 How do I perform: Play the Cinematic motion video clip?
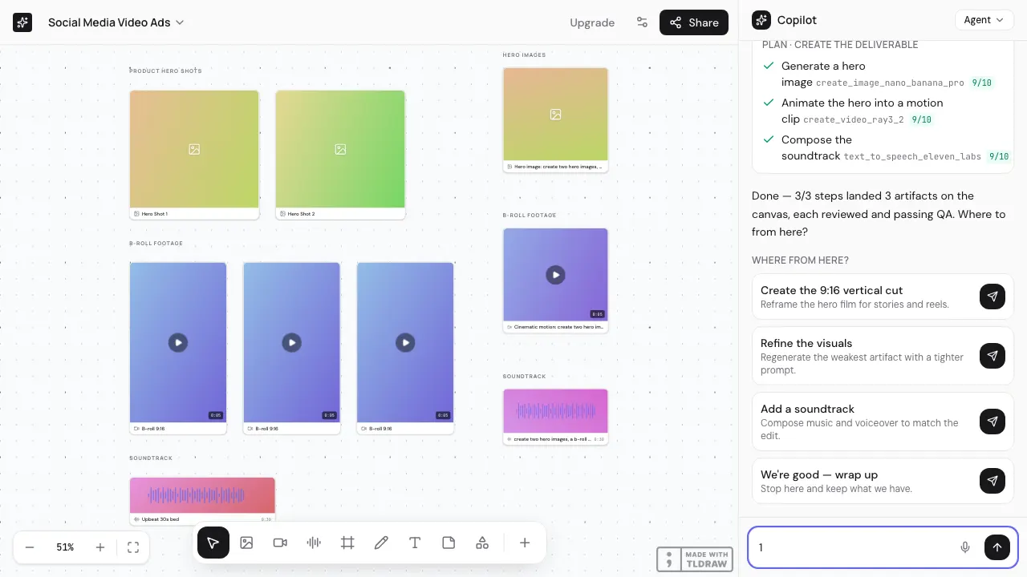click(x=555, y=275)
